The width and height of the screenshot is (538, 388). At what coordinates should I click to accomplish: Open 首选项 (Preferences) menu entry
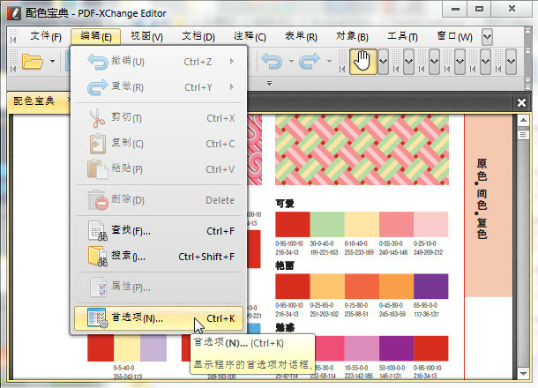pyautogui.click(x=137, y=318)
